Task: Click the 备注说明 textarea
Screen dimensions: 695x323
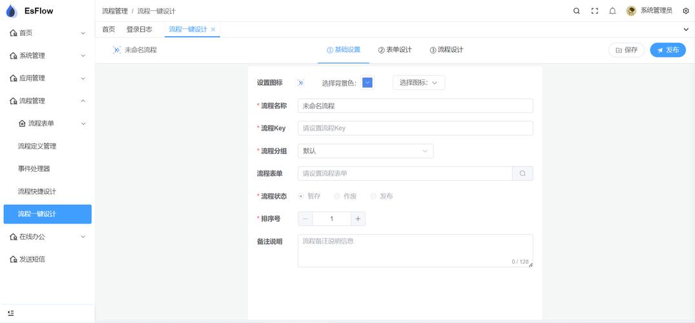Action: point(415,251)
